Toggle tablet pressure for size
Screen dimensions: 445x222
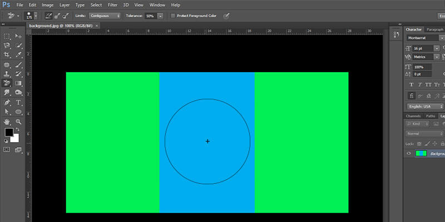pos(226,16)
